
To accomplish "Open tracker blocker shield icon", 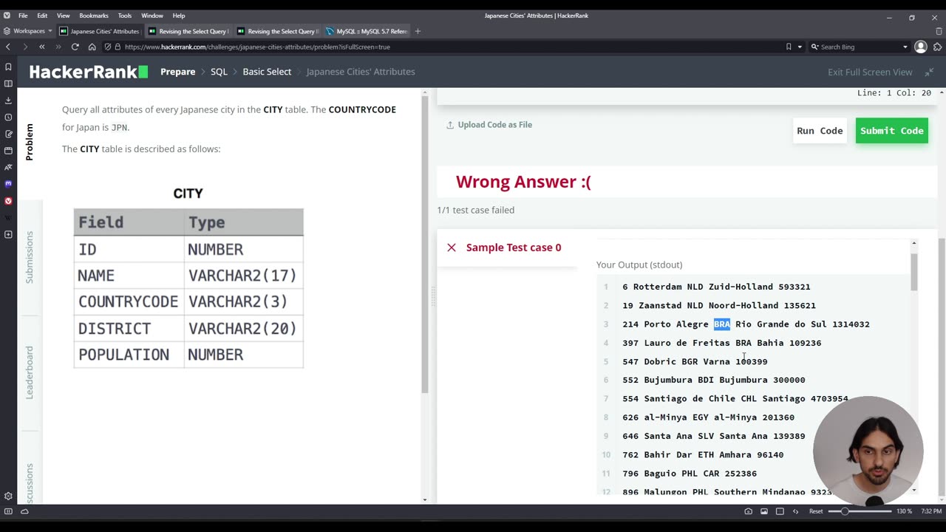I will pos(108,47).
